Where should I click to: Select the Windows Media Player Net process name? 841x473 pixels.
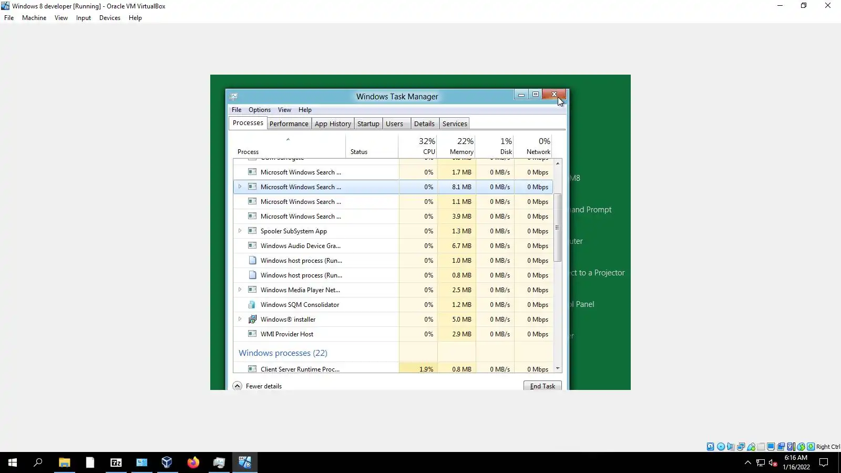[x=300, y=290]
